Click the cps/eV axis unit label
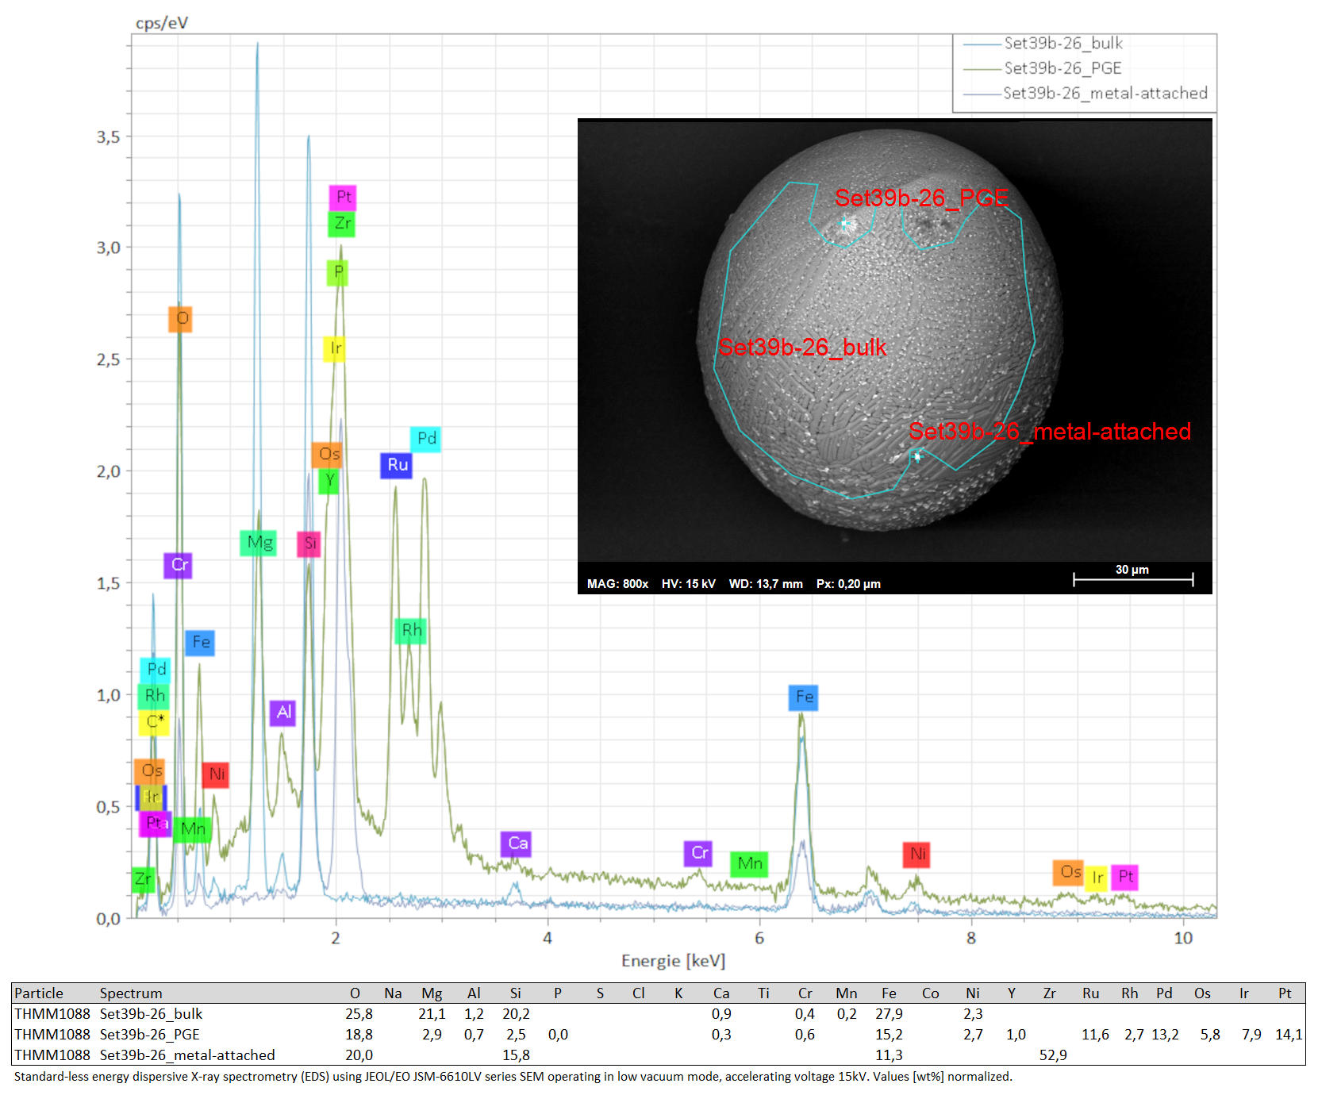Viewport: 1318px width, 1095px height. [x=162, y=23]
